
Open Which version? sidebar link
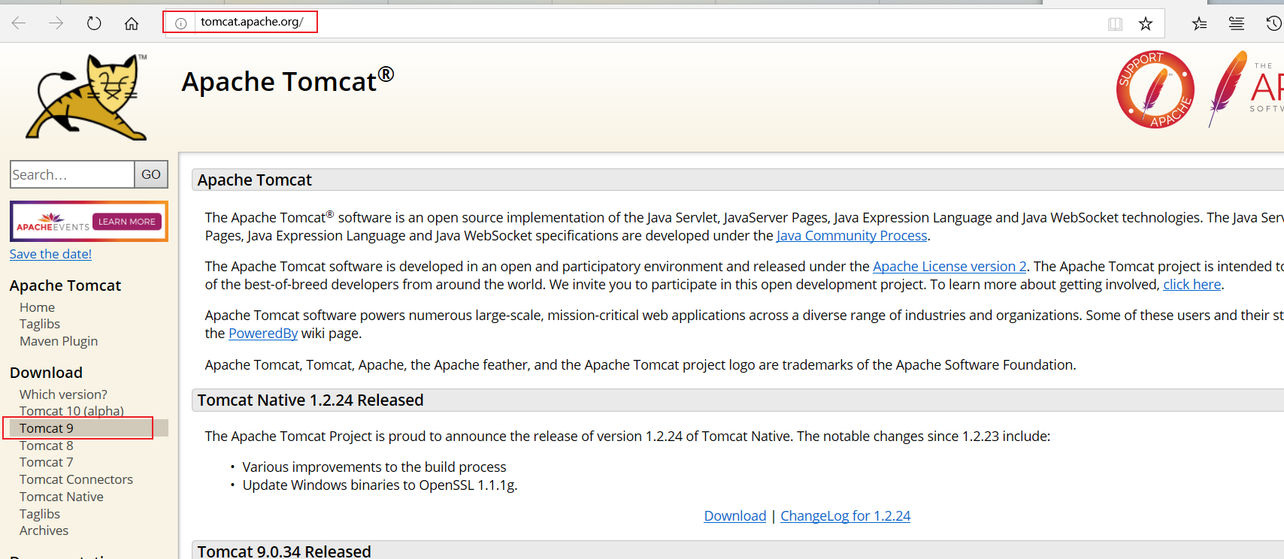(x=63, y=394)
